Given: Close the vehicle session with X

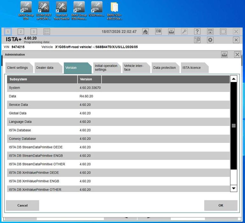Looking at the screenshot, I should [236, 40].
